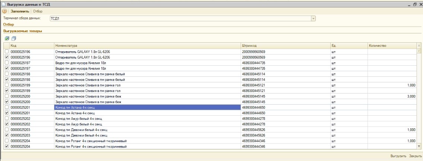This screenshot has height=161, width=423.
Task: Open the Терминал сбора данных dropdown arrow
Action: coord(313,18)
